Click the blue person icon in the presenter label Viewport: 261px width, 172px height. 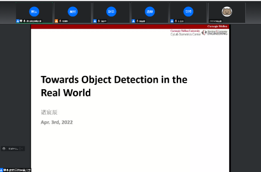pyautogui.click(x=2, y=170)
